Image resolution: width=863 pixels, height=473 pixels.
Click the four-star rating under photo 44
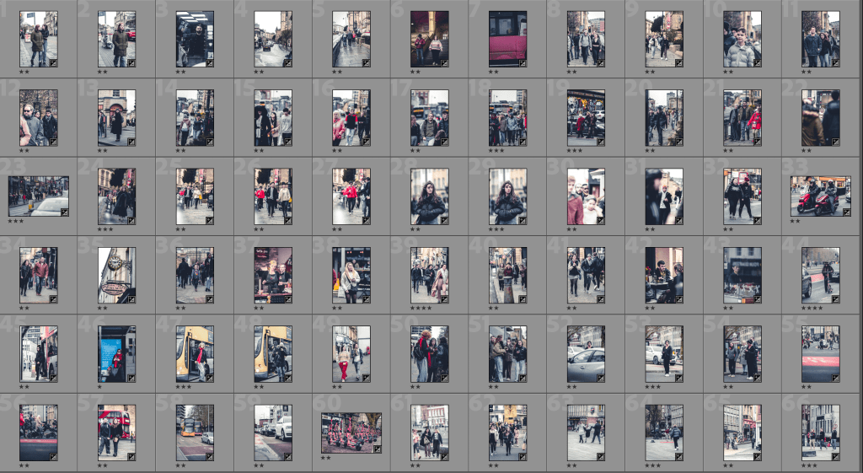point(812,309)
